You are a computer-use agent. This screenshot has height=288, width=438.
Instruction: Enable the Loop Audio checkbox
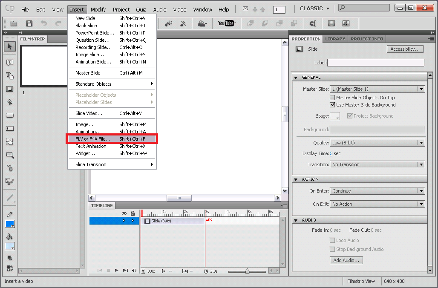pos(332,240)
